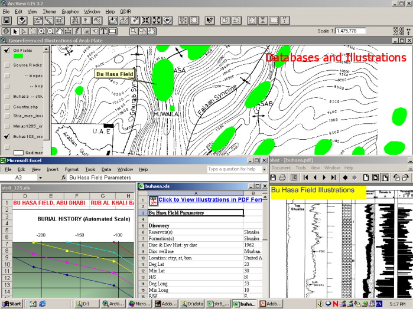Open the Find binoculars tool in ArcView
Screen dimensions: 413x309
click(x=75, y=21)
